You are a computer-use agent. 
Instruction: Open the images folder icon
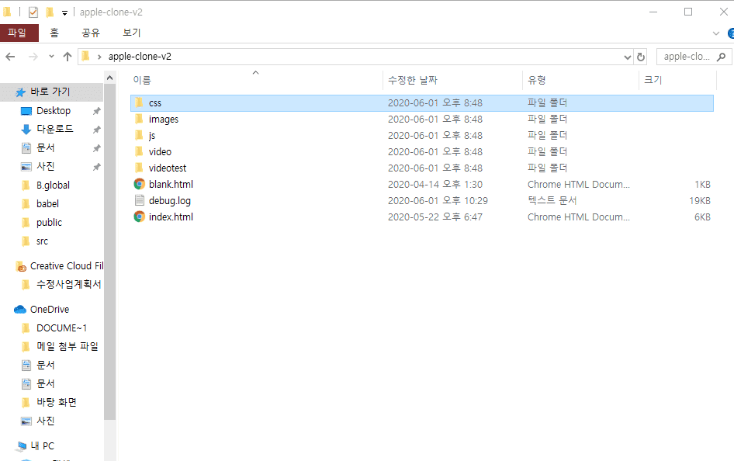point(139,119)
